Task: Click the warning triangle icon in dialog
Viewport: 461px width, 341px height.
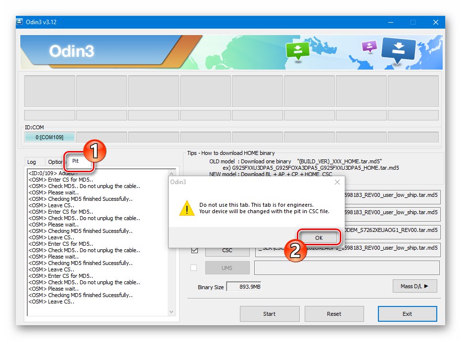Action: (186, 208)
